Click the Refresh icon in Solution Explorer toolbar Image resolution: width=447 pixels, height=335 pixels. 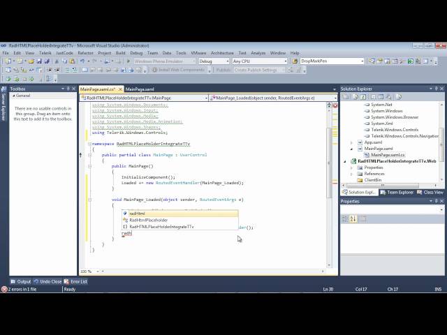point(363,97)
